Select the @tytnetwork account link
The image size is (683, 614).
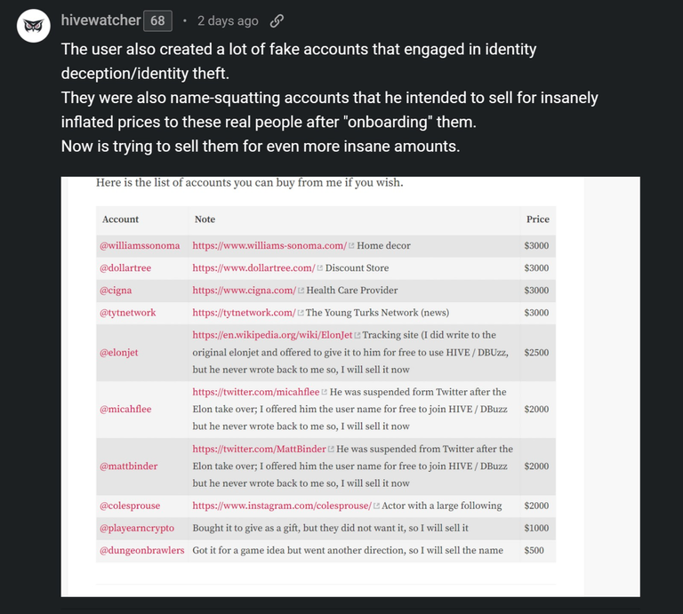pyautogui.click(x=128, y=313)
